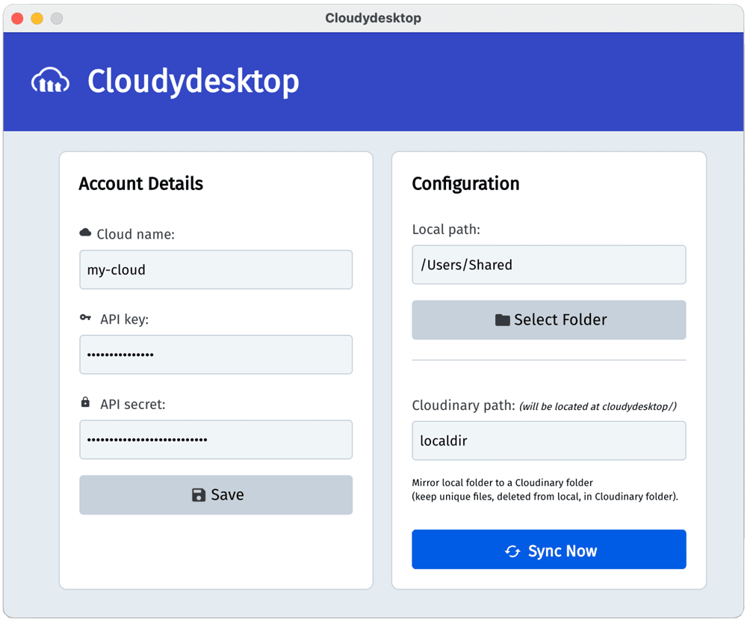The image size is (747, 623).
Task: Click the 'Cloud name:' label
Action: [x=136, y=234]
